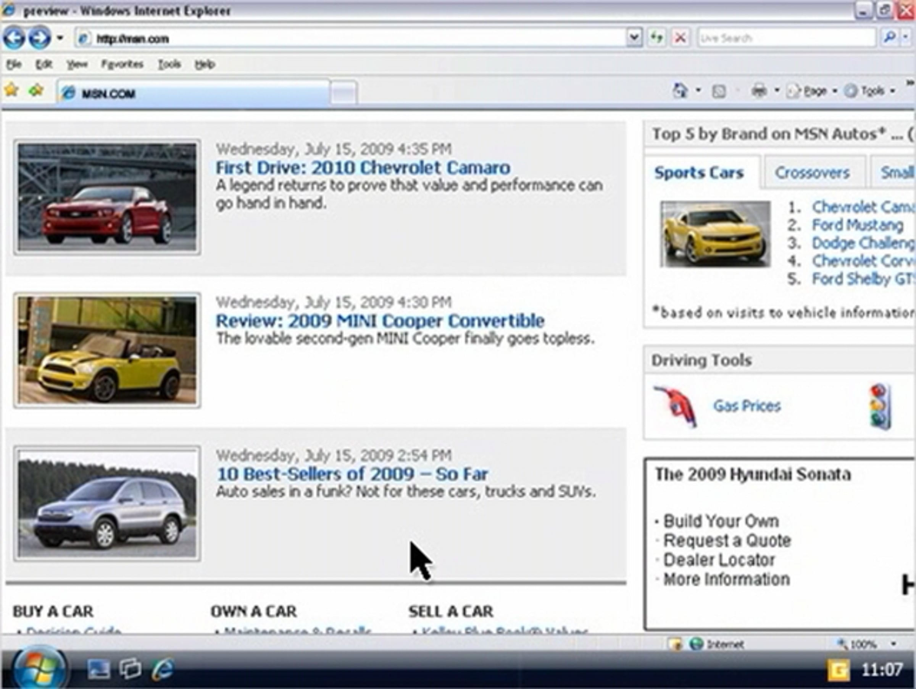
Task: Open the recent pages dropdown beside Forward
Action: click(x=60, y=38)
